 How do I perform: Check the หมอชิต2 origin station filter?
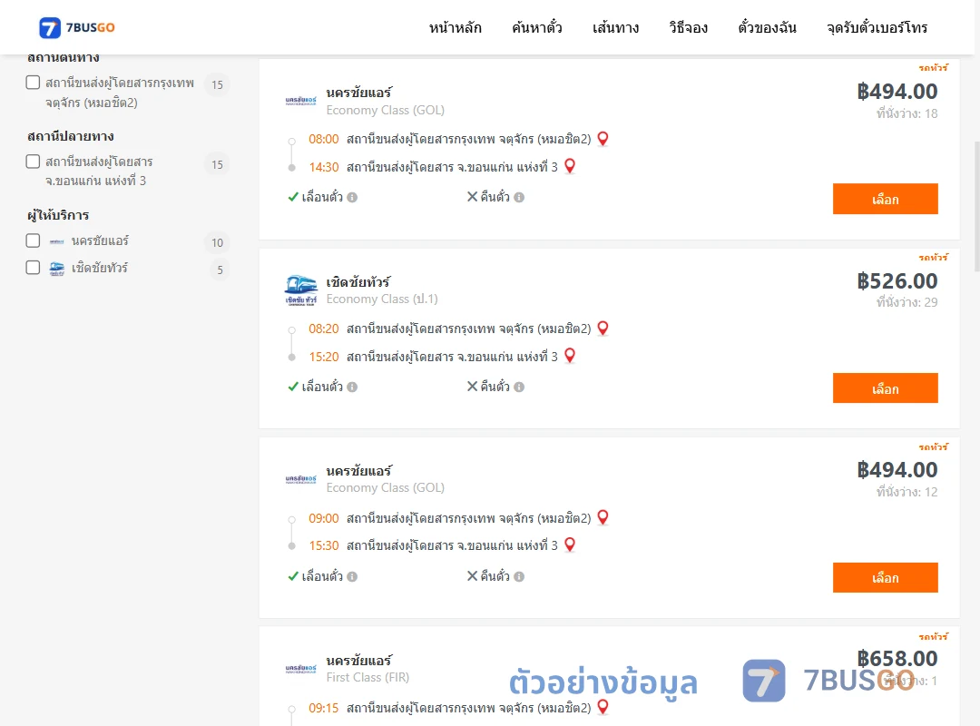(x=34, y=83)
